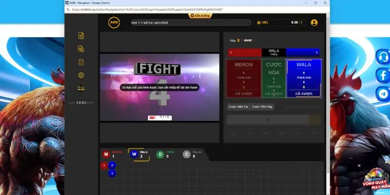Expand the Dẫn đường navigation dropdown
This screenshot has width=390, height=195.
tap(200, 16)
